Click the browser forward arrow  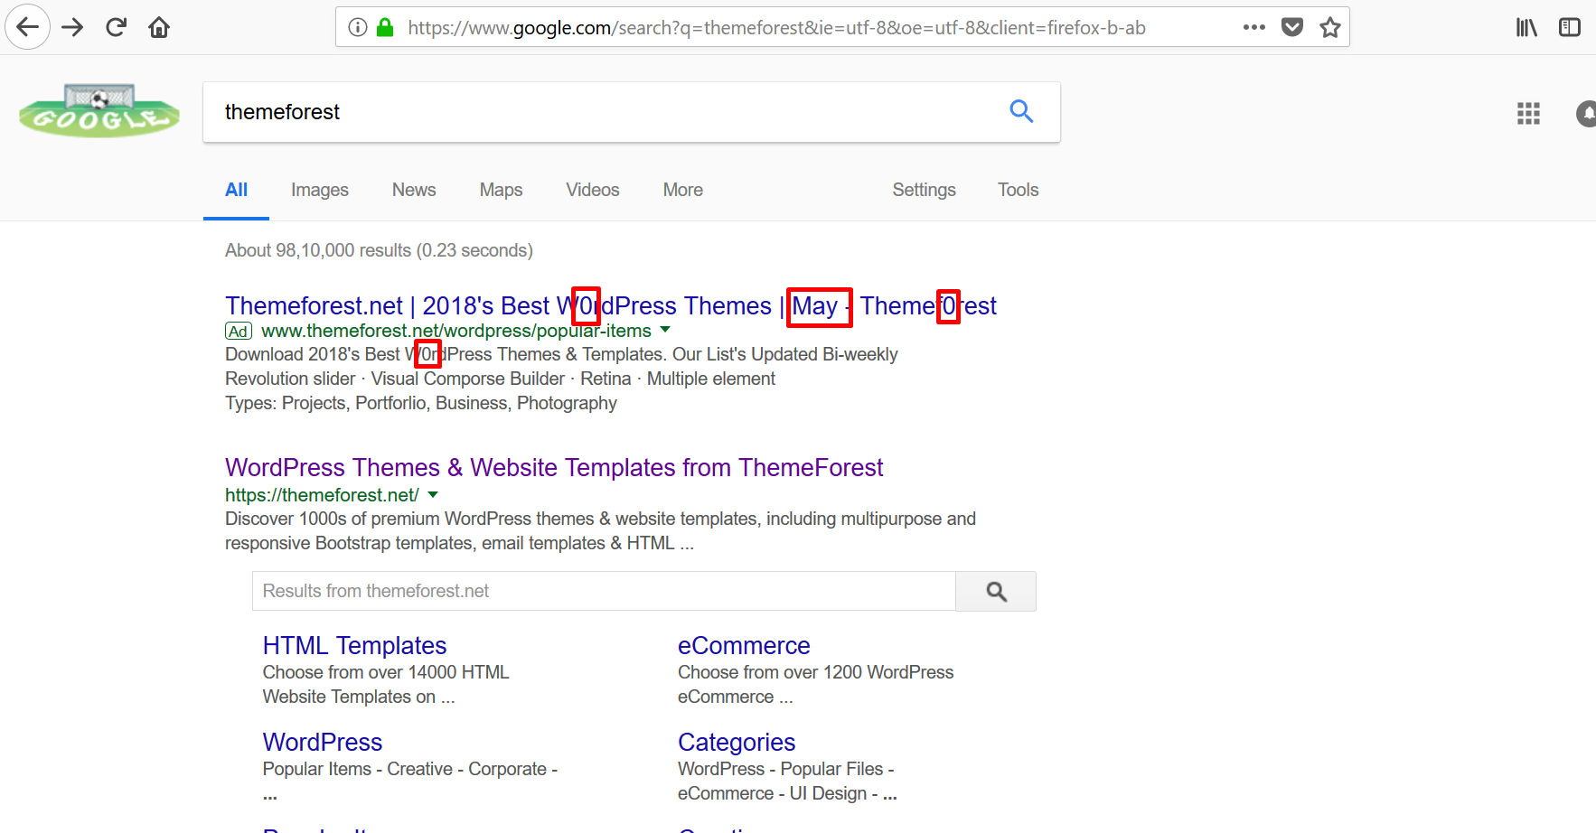(72, 27)
